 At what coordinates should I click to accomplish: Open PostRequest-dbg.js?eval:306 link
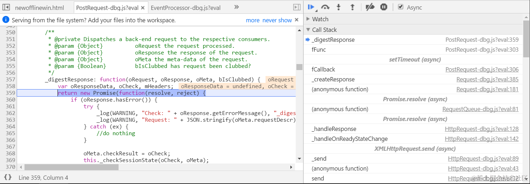click(482, 69)
